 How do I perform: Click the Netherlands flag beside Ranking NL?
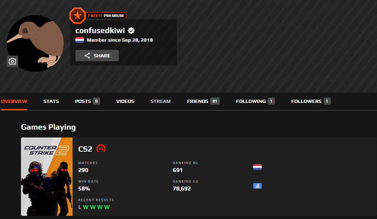[257, 167]
